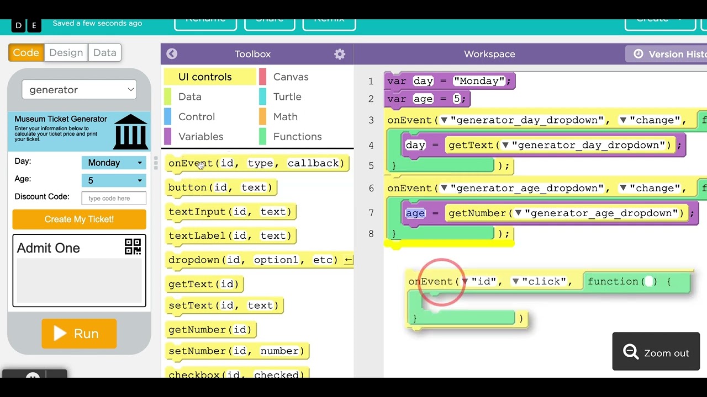Click the dropdown(id, option1, etc) toolbox block

(x=259, y=260)
